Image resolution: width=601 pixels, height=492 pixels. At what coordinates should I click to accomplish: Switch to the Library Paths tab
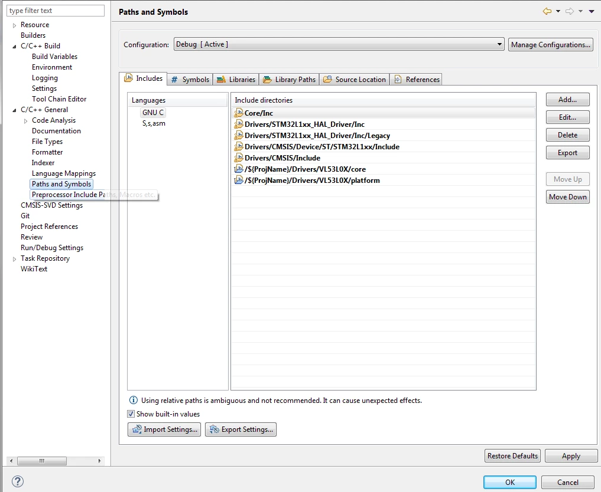click(x=290, y=80)
